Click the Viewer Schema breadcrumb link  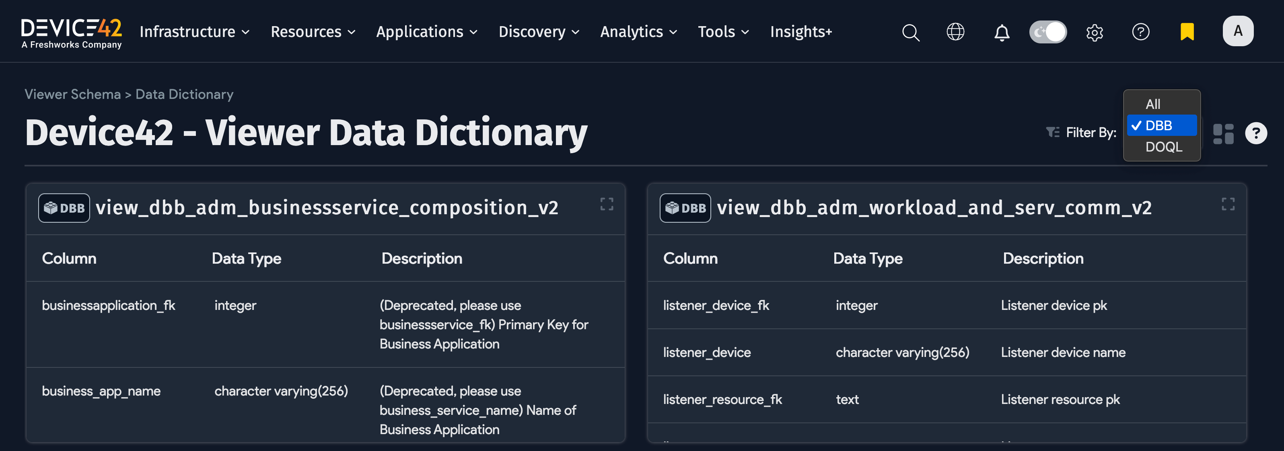coord(72,94)
